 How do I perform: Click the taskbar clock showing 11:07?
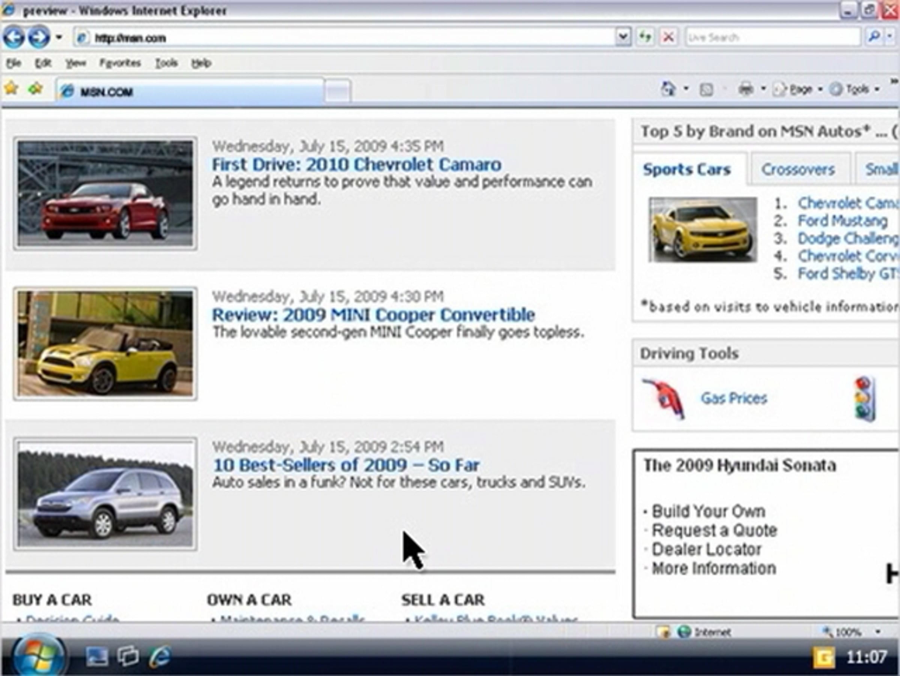(867, 657)
